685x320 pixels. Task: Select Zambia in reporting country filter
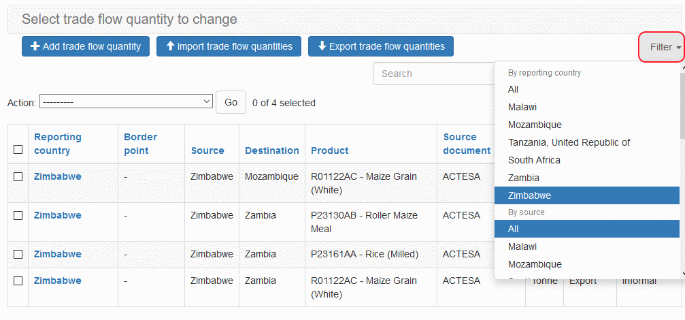click(x=523, y=178)
